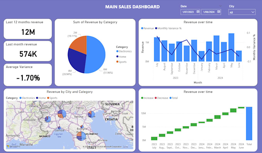262x153 pixels.
Task: Click the 574K last month revenue value
Action: [x=28, y=54]
